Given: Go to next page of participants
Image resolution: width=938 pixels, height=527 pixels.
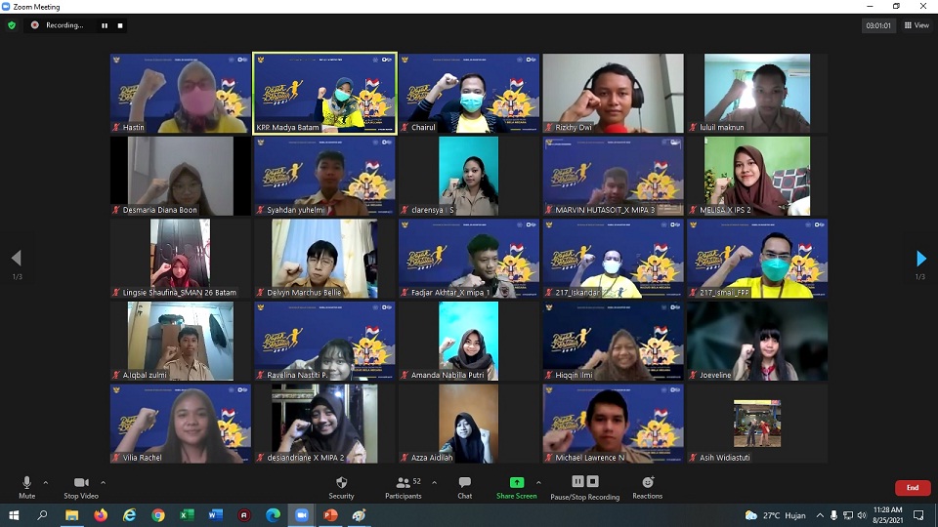Looking at the screenshot, I should tap(920, 259).
